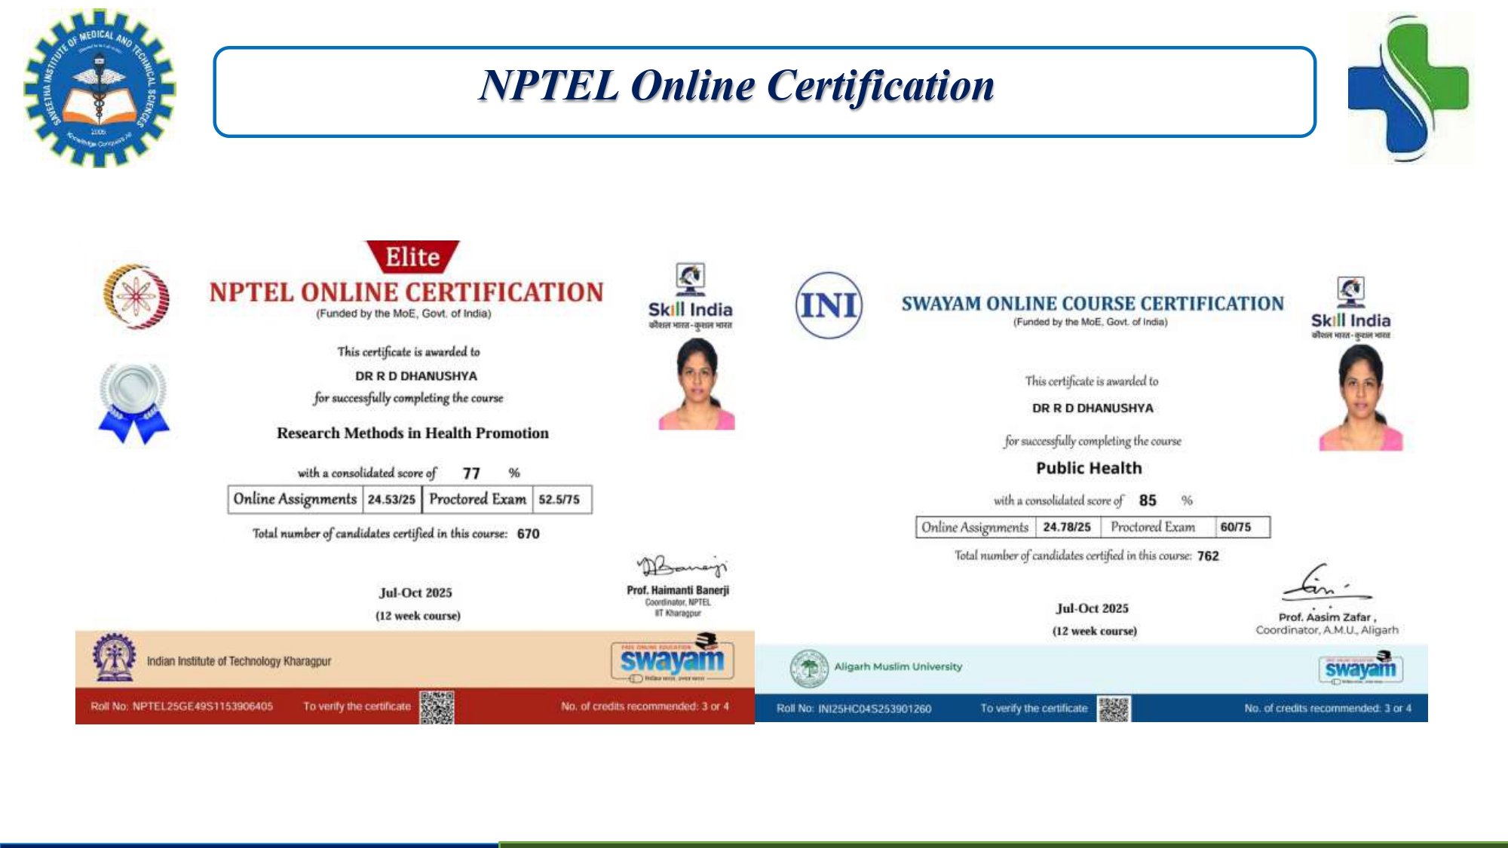
Task: Click Skill India logo on SWAYAM certificate
Action: (x=1350, y=308)
